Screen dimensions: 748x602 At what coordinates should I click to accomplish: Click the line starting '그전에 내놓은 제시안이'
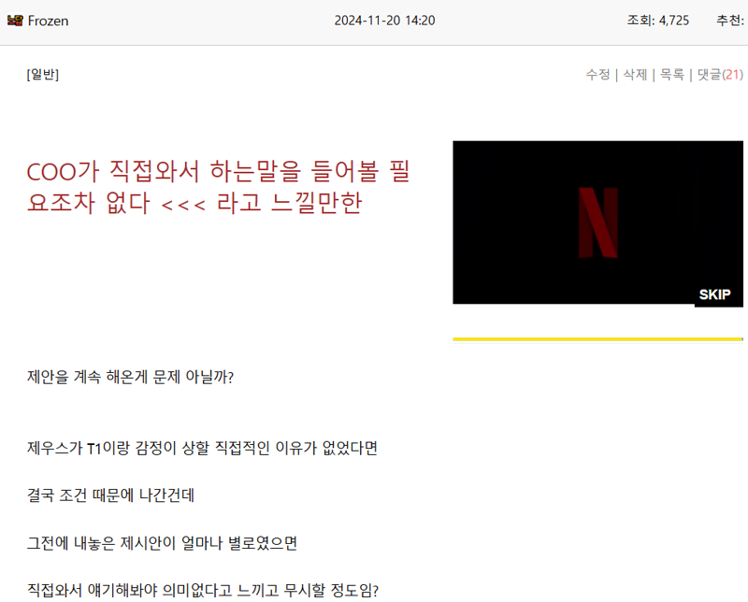[x=162, y=543]
